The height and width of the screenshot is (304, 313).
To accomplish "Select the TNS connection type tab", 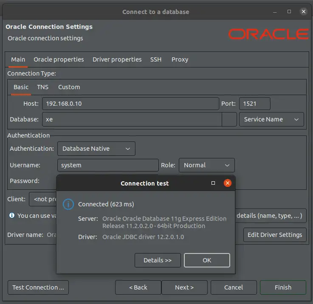I will coord(42,87).
